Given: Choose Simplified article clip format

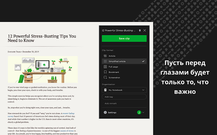Looking at the screenshot, I should click(124, 61).
